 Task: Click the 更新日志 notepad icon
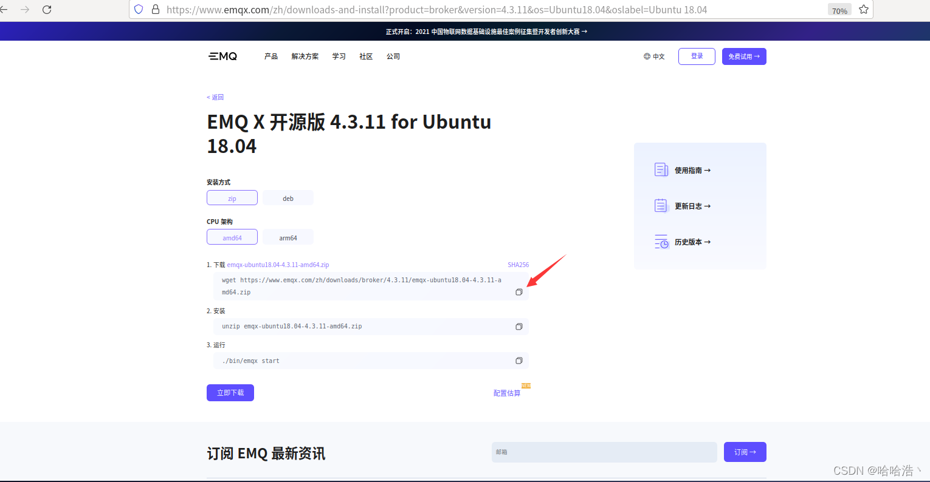pyautogui.click(x=661, y=206)
